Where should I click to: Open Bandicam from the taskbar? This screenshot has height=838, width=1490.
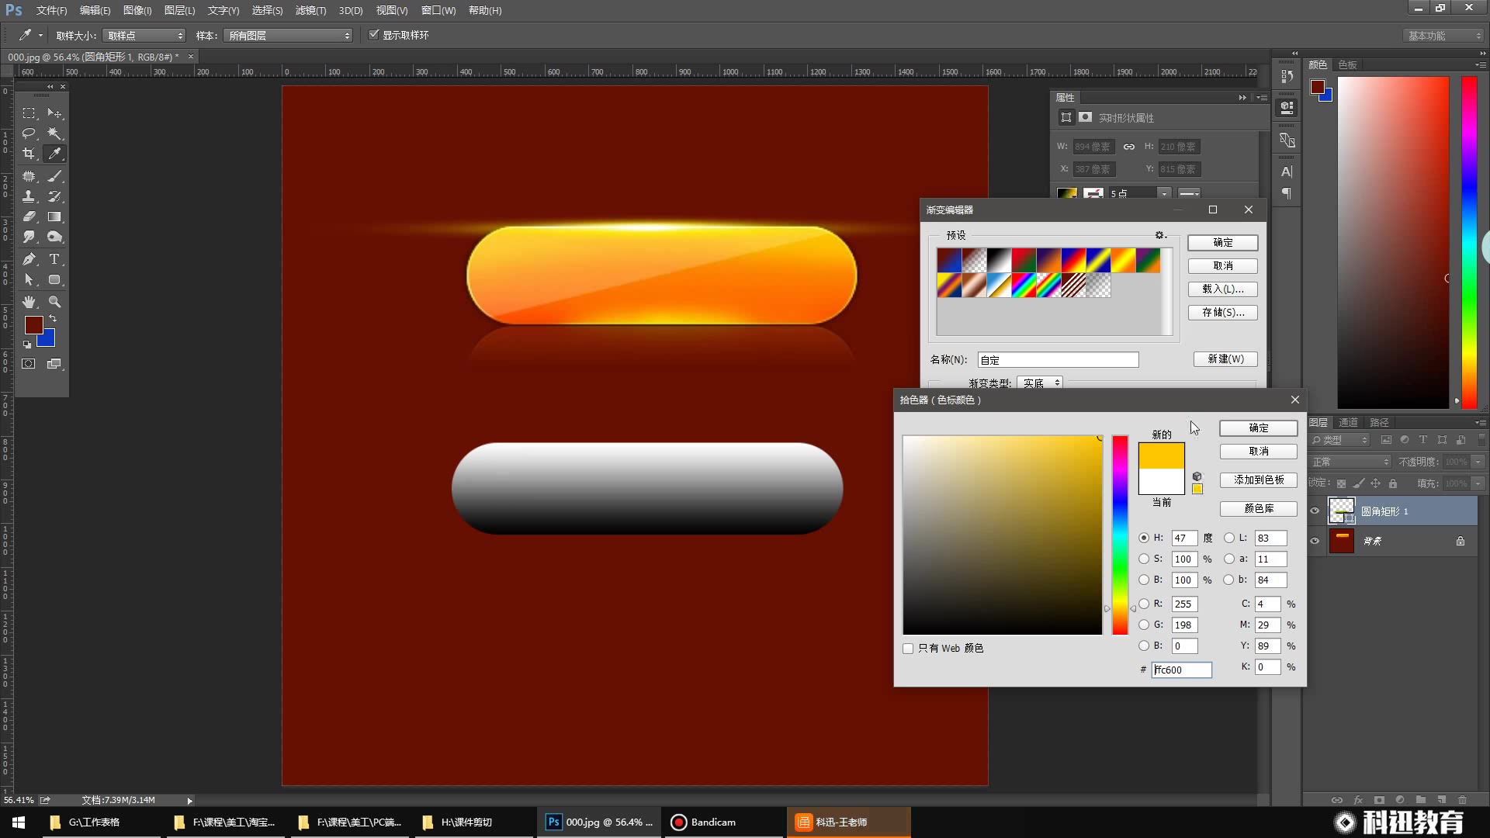coord(722,822)
